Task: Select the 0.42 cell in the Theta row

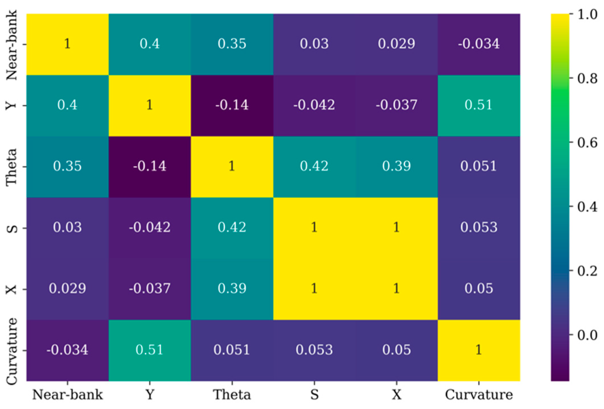Action: [x=314, y=167]
